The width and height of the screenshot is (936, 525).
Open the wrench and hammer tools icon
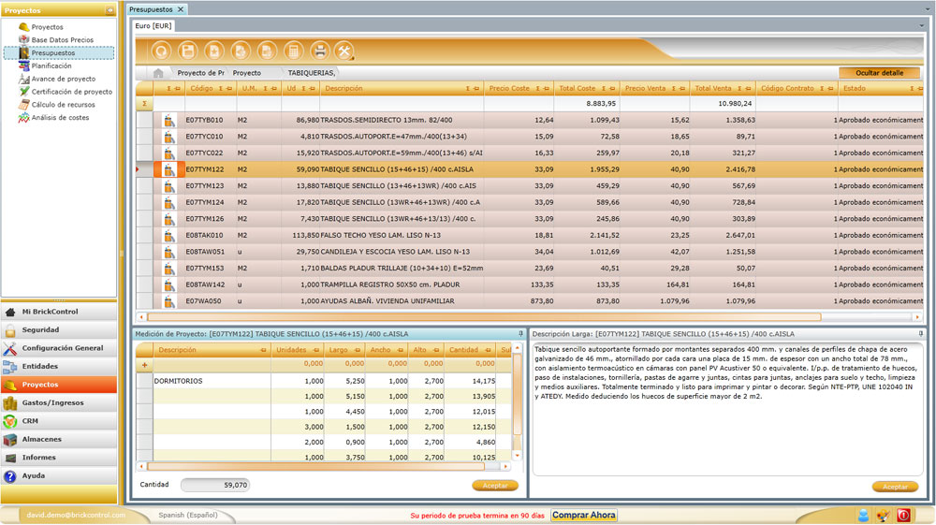(344, 51)
